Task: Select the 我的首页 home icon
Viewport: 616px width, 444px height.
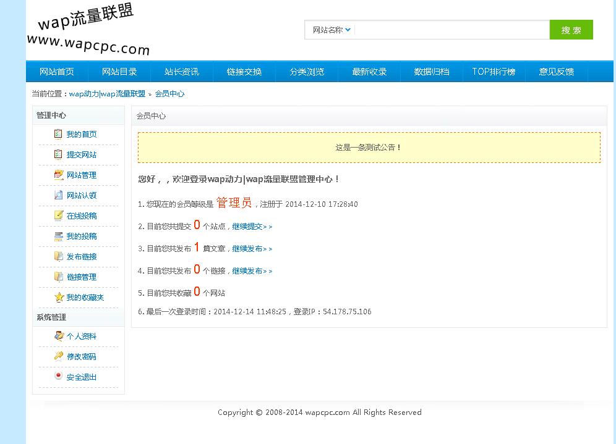Action: click(x=58, y=134)
